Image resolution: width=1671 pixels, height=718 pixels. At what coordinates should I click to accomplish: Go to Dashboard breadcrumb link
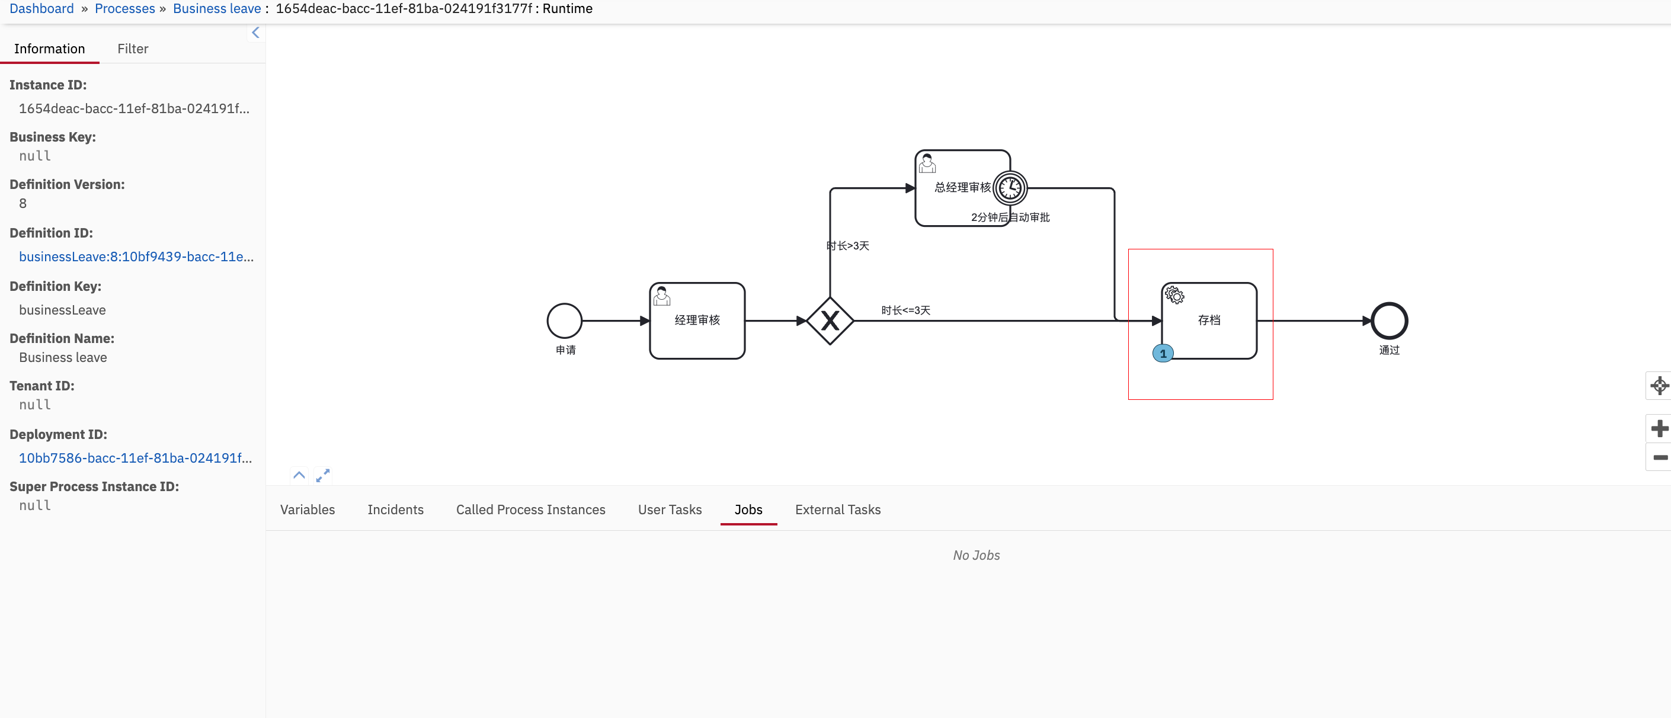(41, 8)
